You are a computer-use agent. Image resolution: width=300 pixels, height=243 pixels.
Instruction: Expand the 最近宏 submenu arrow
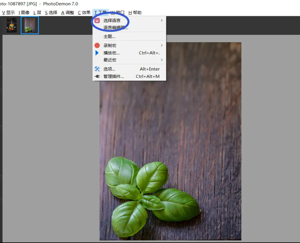[x=162, y=60]
